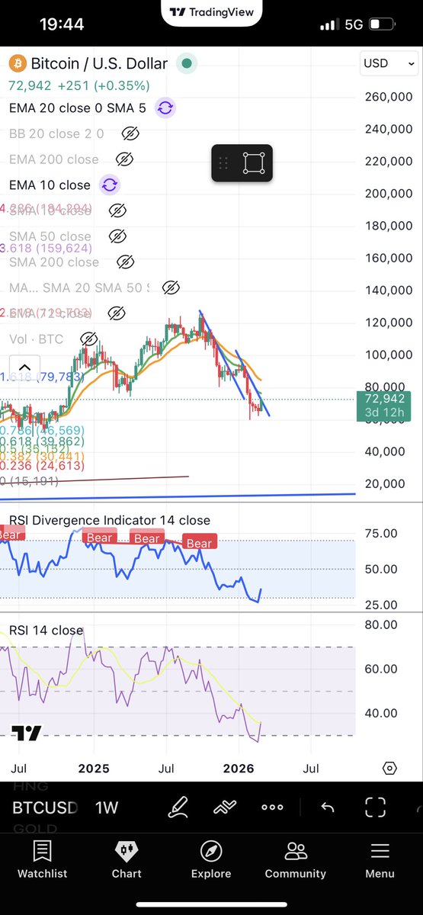The height and width of the screenshot is (915, 423).
Task: Tap the 19:44 status bar clock
Action: [x=61, y=24]
